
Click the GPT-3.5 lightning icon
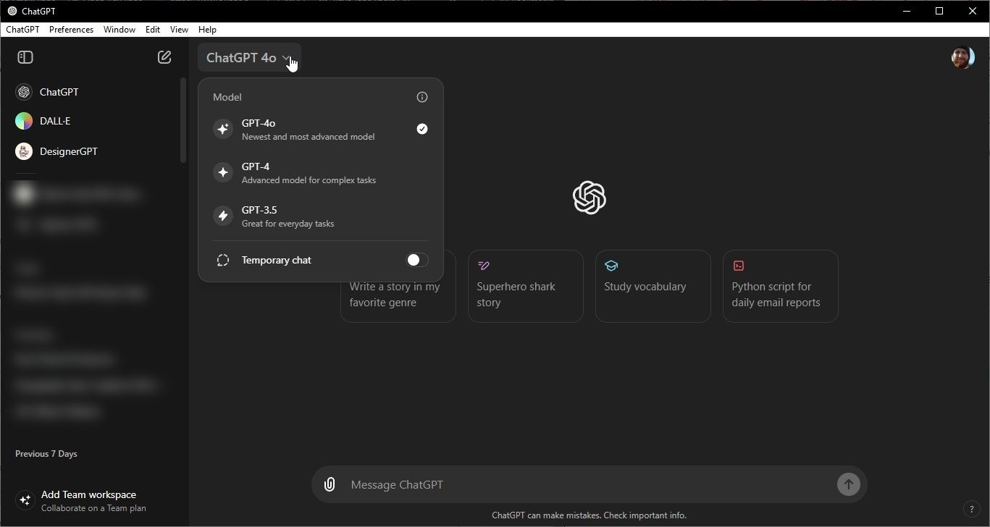[x=223, y=216]
